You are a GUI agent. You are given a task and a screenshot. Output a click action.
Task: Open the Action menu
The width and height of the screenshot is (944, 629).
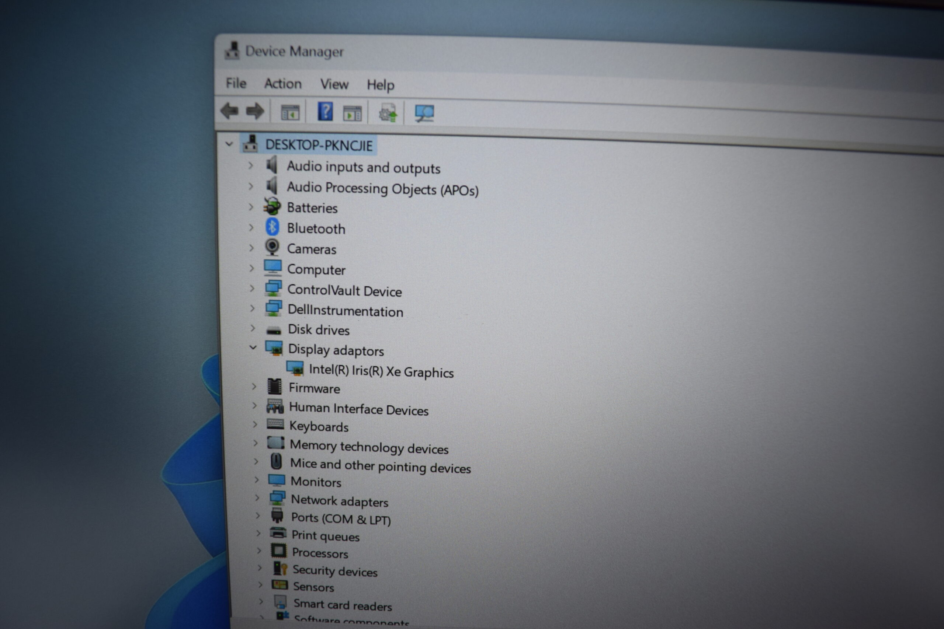pyautogui.click(x=283, y=83)
